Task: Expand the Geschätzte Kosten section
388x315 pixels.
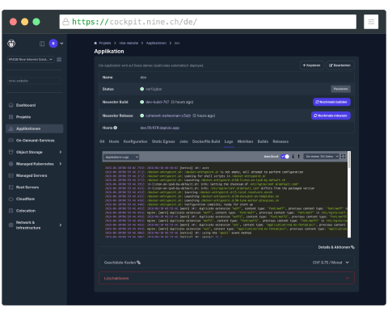Action: click(226, 262)
